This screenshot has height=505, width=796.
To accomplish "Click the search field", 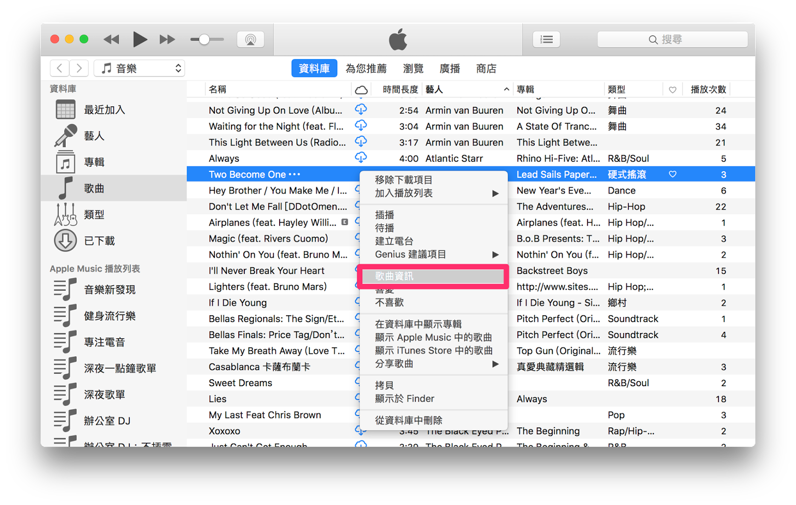I will (x=672, y=39).
